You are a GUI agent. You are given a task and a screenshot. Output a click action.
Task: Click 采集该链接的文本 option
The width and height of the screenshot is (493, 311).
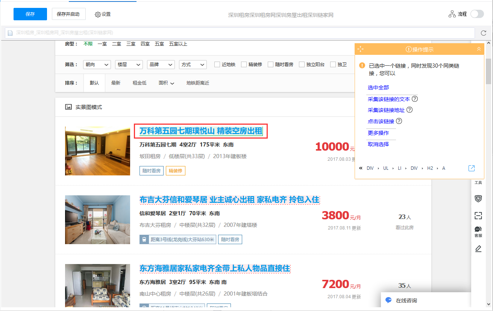[x=389, y=99]
